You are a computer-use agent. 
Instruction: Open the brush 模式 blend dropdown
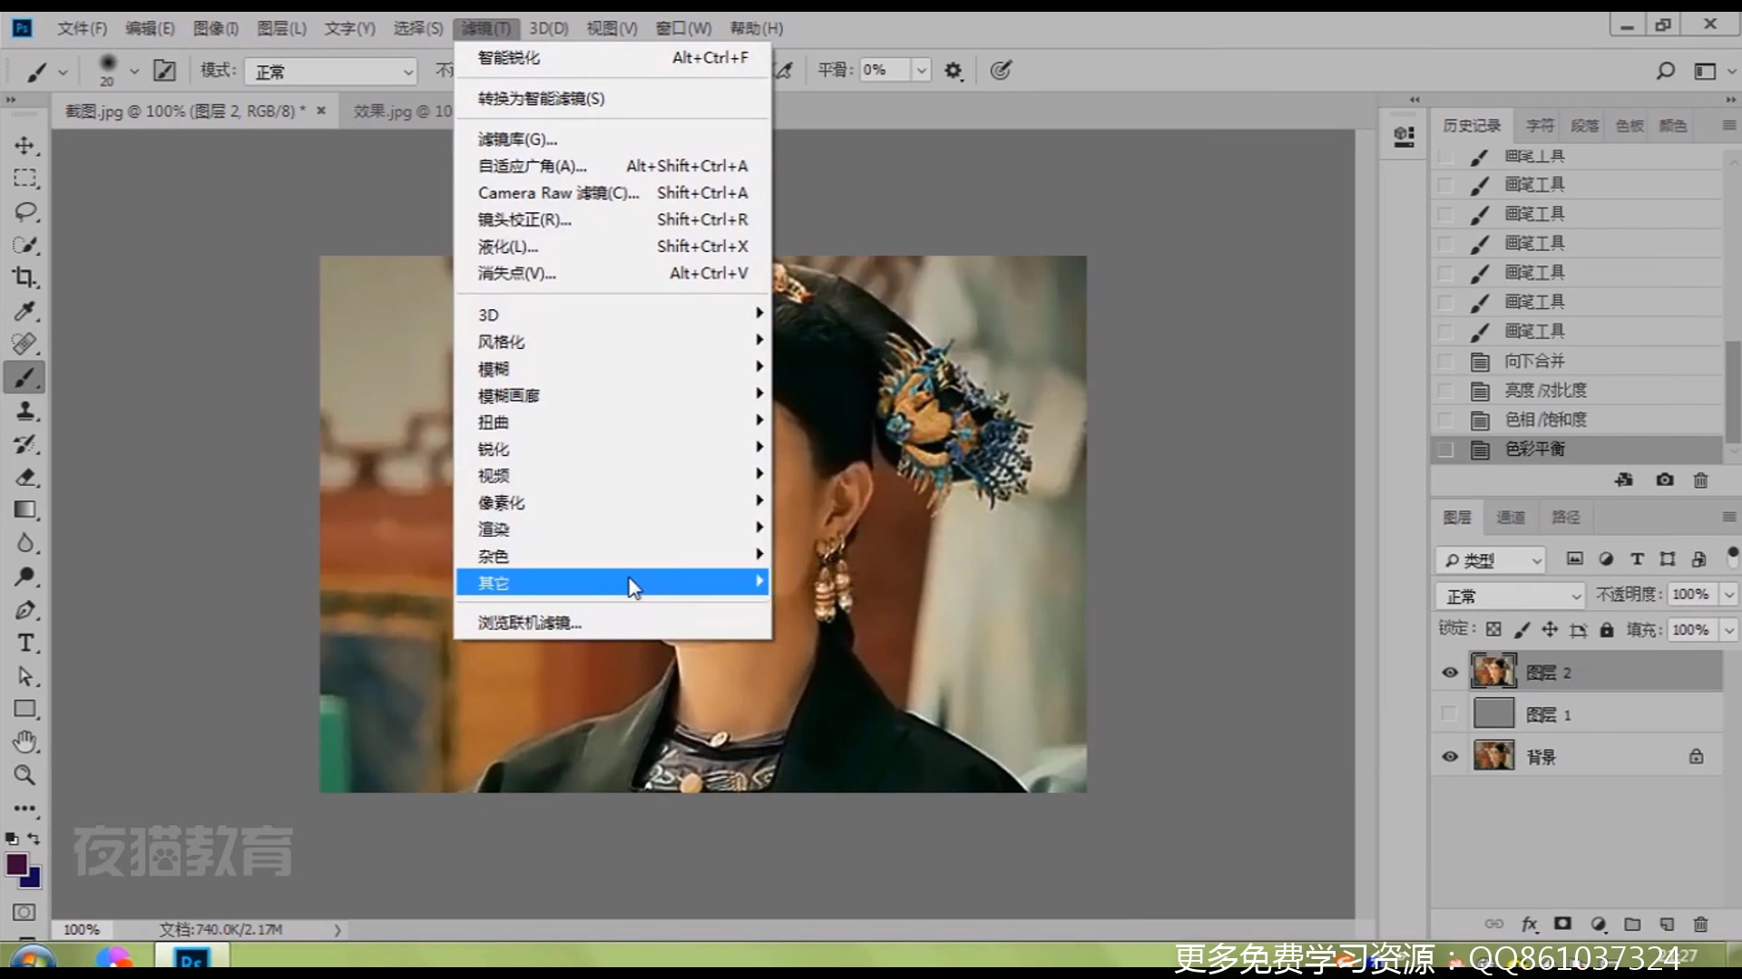331,71
